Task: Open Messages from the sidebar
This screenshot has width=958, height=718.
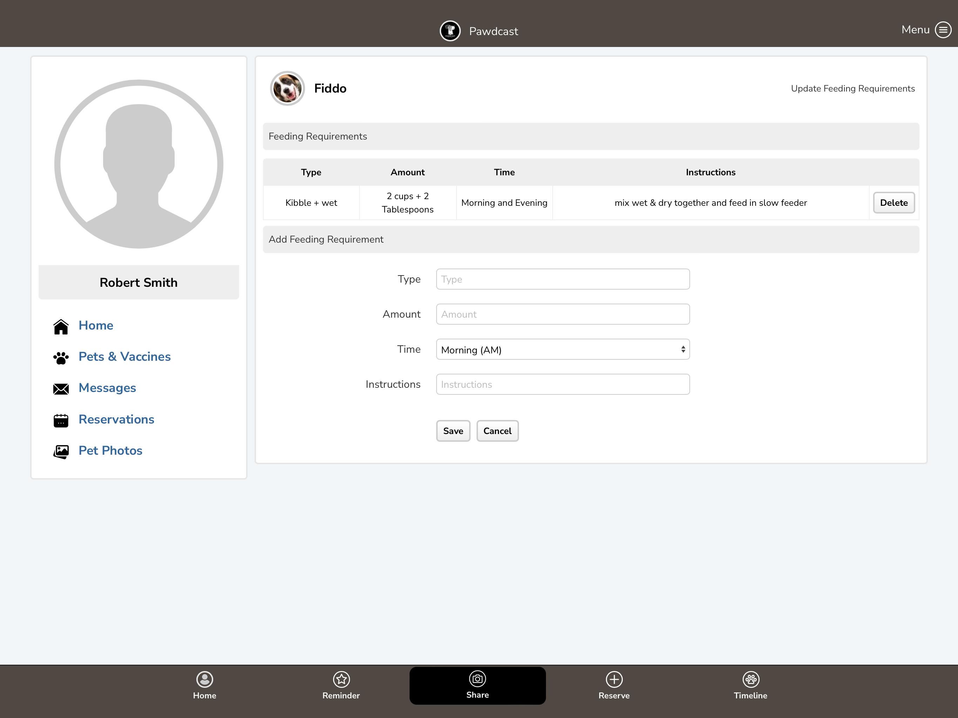Action: coord(107,388)
